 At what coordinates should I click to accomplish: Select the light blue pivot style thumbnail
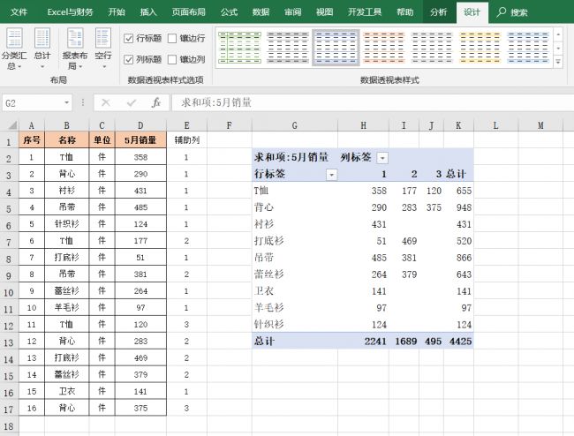click(528, 48)
